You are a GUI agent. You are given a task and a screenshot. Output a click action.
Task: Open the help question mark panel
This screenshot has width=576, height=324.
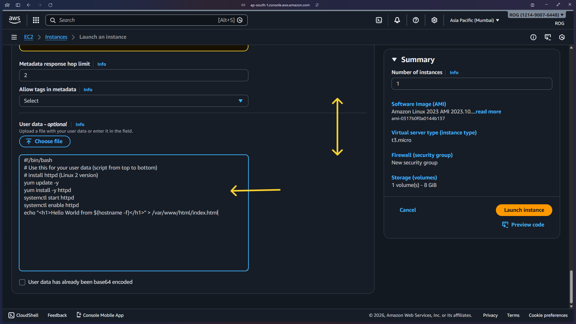(415, 20)
